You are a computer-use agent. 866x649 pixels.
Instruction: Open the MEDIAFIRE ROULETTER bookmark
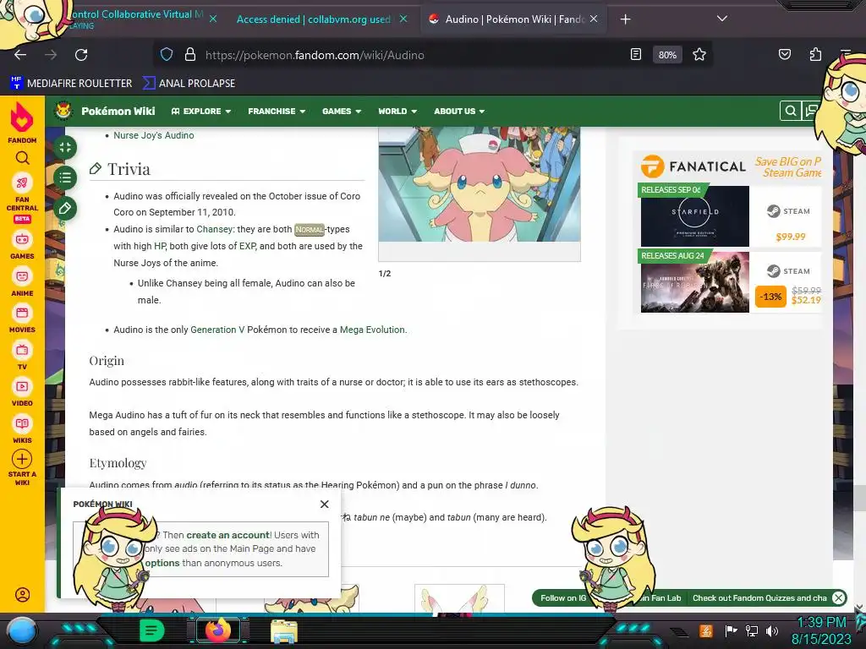pos(71,84)
